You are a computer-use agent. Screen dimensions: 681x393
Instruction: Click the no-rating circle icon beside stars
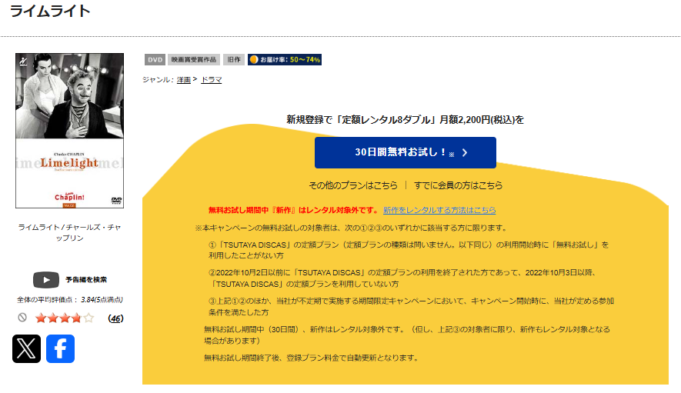(x=22, y=318)
